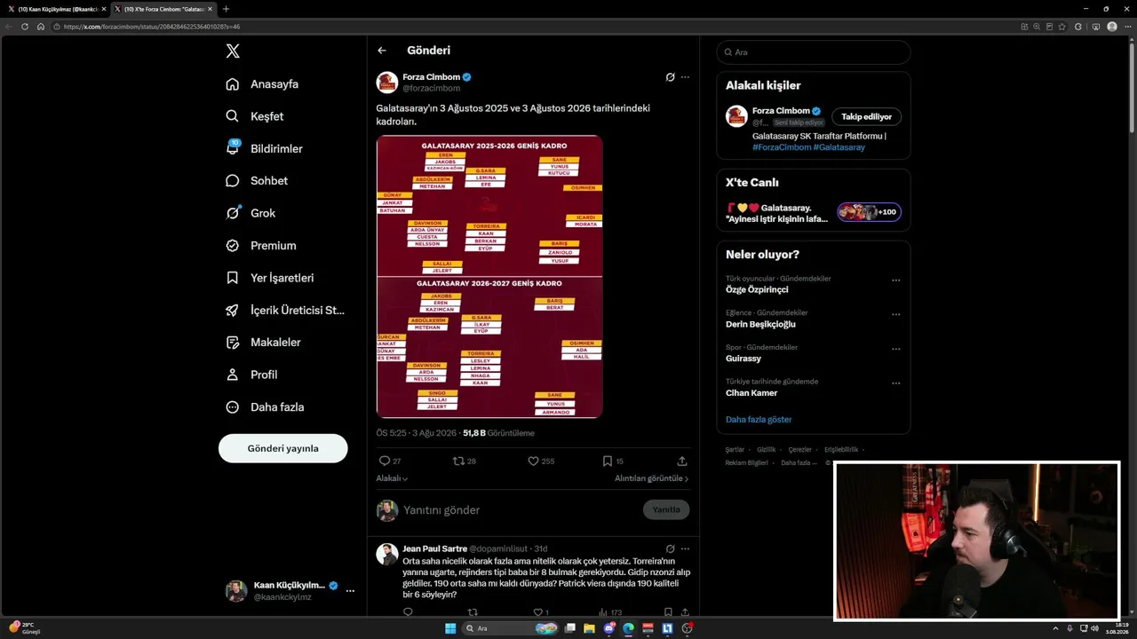Open more options for Cihan Kamer trend
This screenshot has width=1137, height=639.
895,383
